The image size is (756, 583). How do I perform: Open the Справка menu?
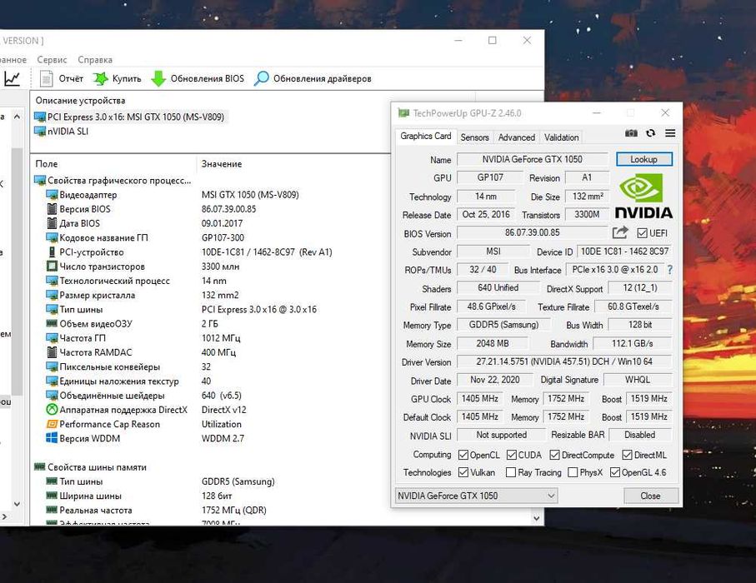coord(95,60)
